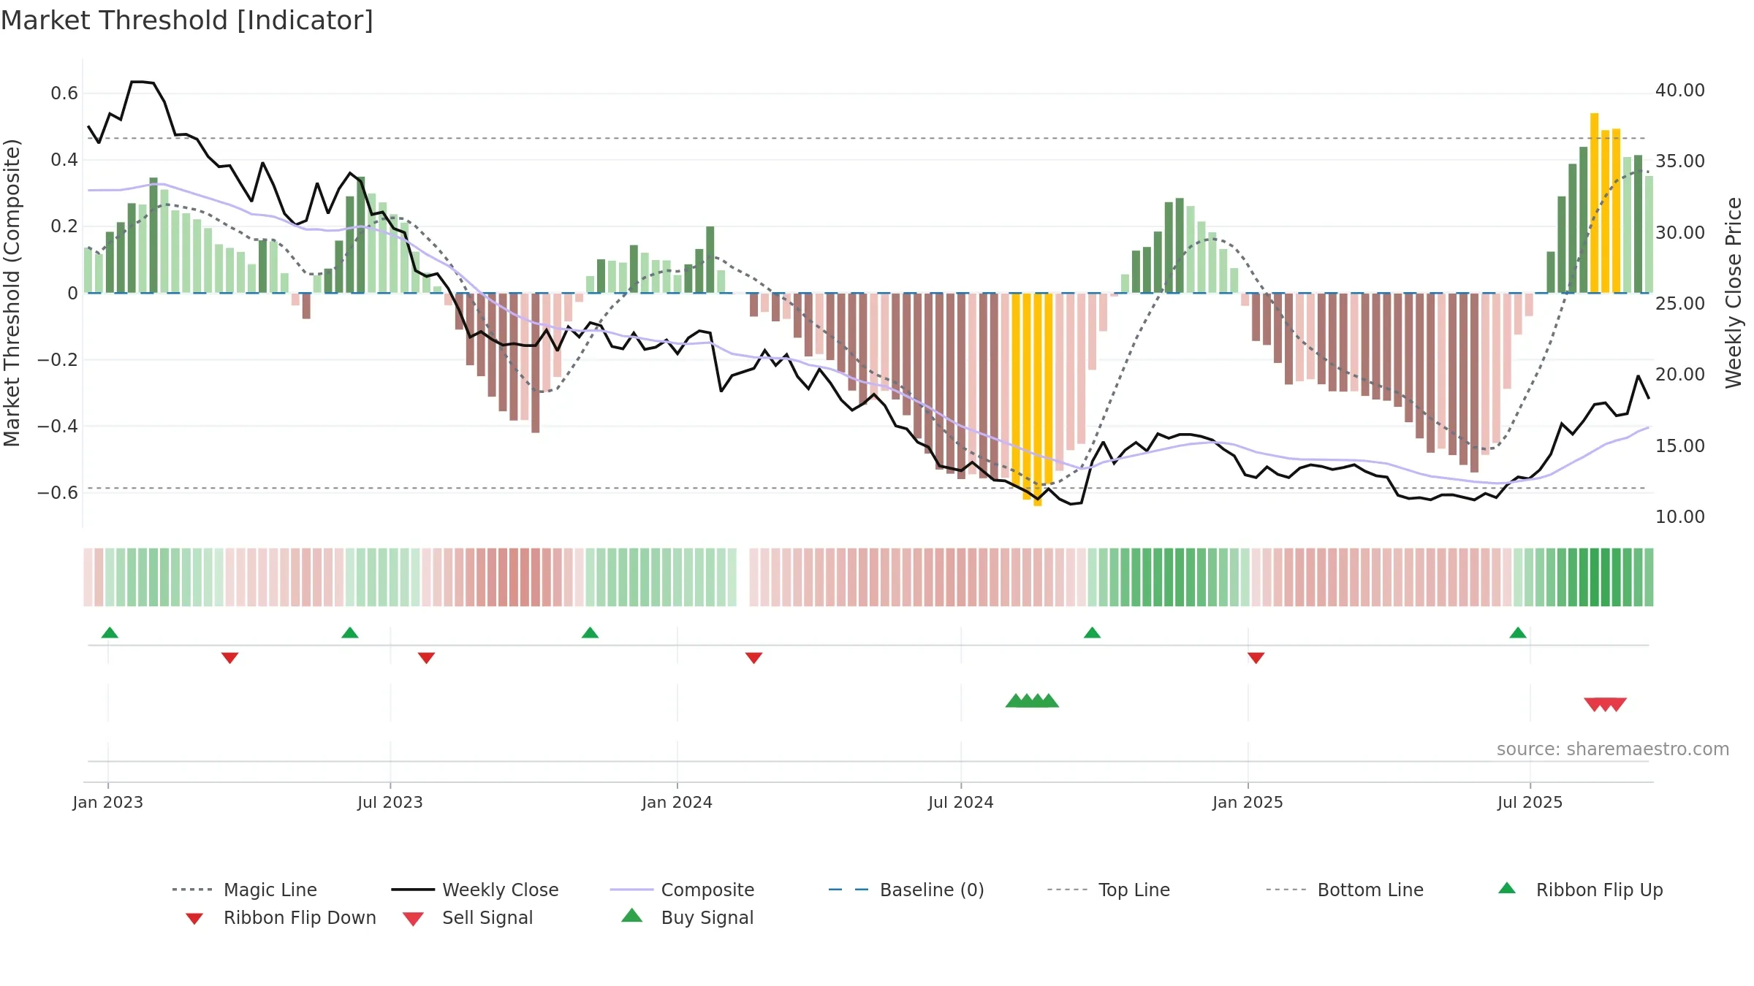The width and height of the screenshot is (1754, 986).
Task: Click the 0 baseline left axis tick label
Action: (73, 293)
